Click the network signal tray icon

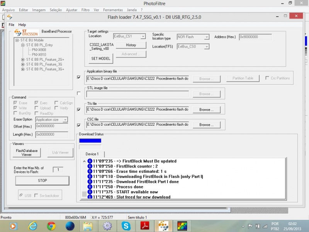click(265, 226)
